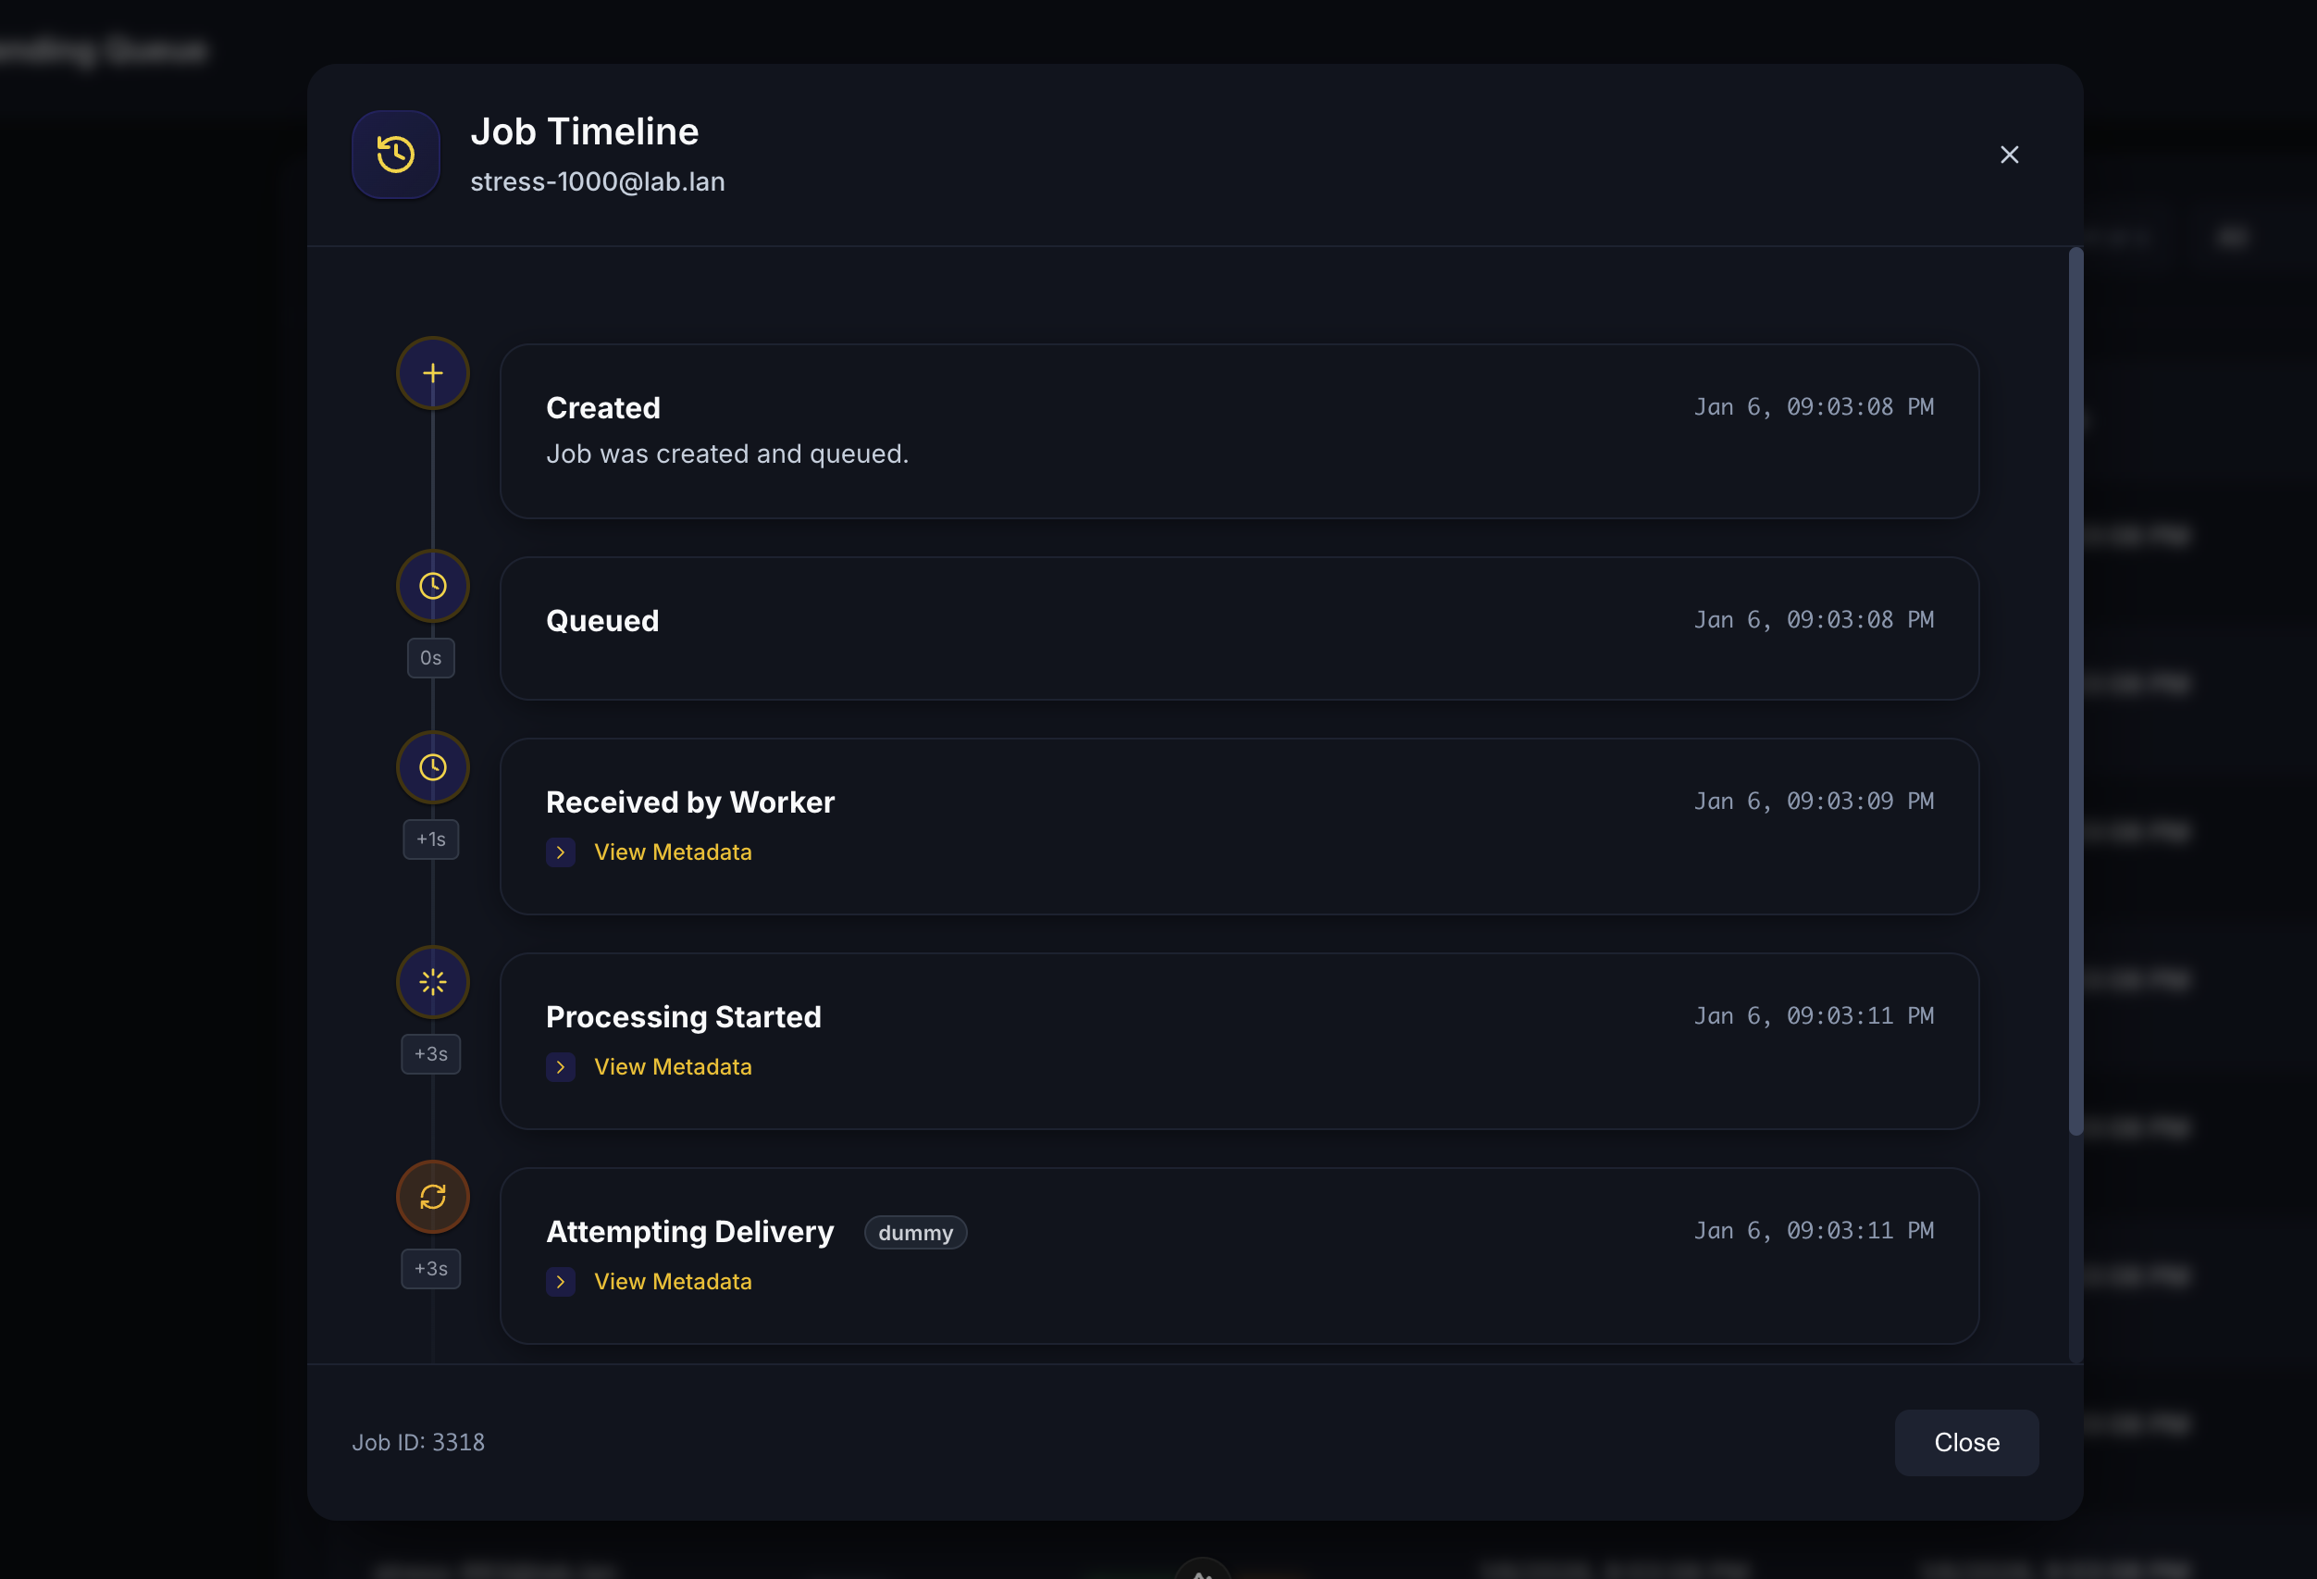Open View Metadata link under Received by Worker
Viewport: 2317px width, 1579px height.
[x=672, y=852]
